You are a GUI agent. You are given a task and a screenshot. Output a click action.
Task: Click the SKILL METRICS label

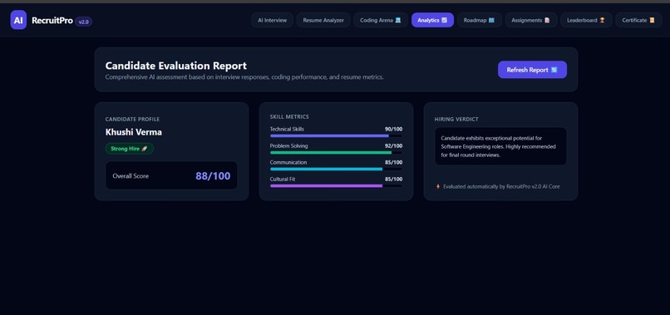pyautogui.click(x=289, y=116)
